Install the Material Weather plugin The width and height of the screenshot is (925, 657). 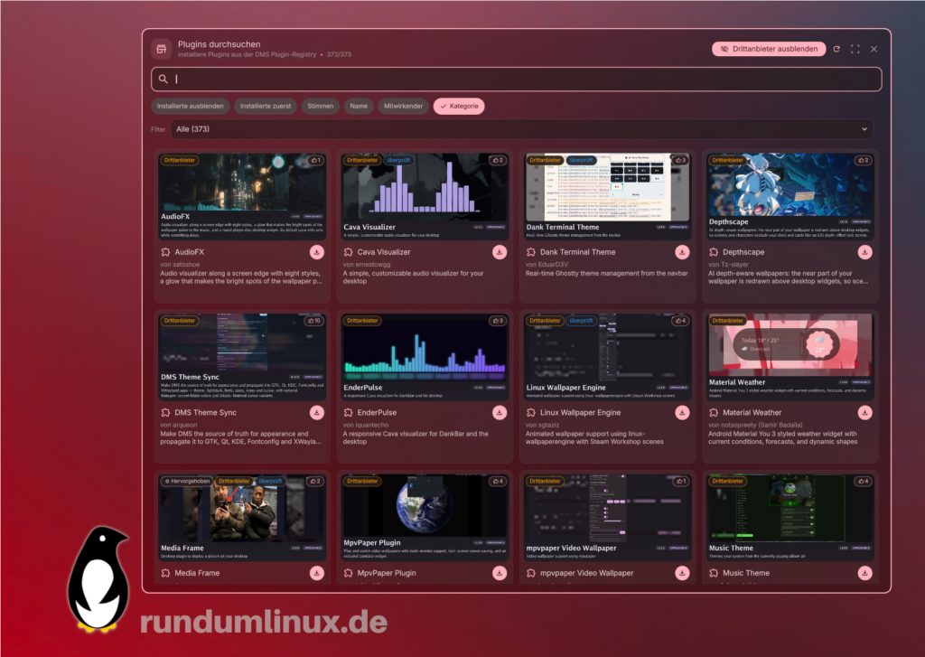tap(864, 413)
